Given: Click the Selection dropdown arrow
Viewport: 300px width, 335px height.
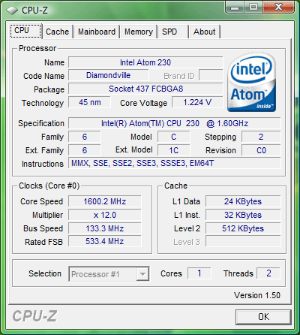Looking at the screenshot, I should pos(142,274).
